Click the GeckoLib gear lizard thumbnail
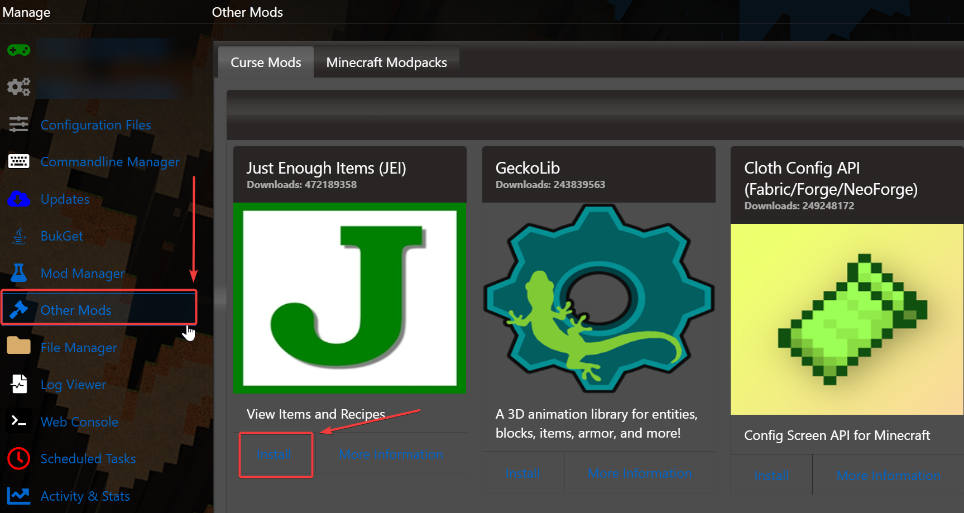 (599, 298)
